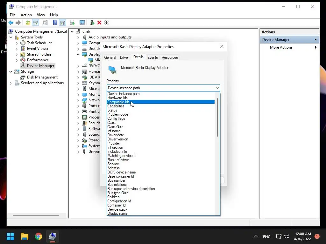Viewport: 326px width, 244px height.
Task: Open the clock and date flyout
Action: pyautogui.click(x=302, y=236)
